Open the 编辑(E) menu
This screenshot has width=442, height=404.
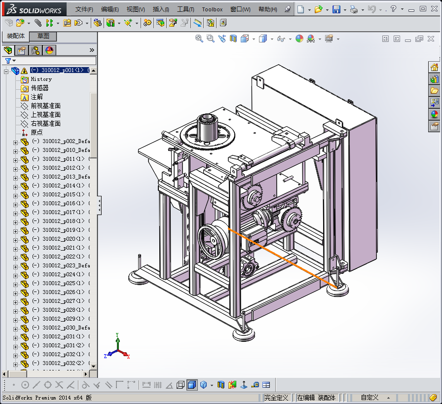[110, 9]
